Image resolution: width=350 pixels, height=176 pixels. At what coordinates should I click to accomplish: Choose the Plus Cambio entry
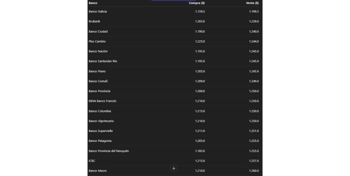[x=97, y=41]
